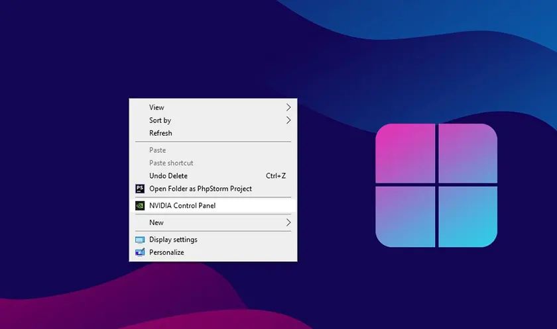
Task: Select the New menu entry
Action: click(156, 222)
